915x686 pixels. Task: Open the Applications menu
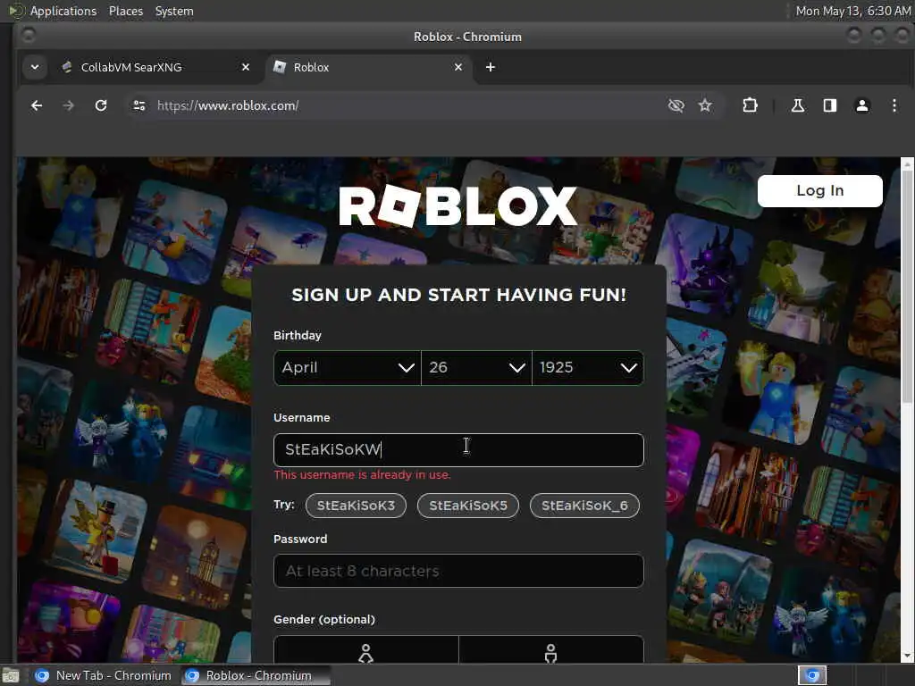tap(63, 11)
